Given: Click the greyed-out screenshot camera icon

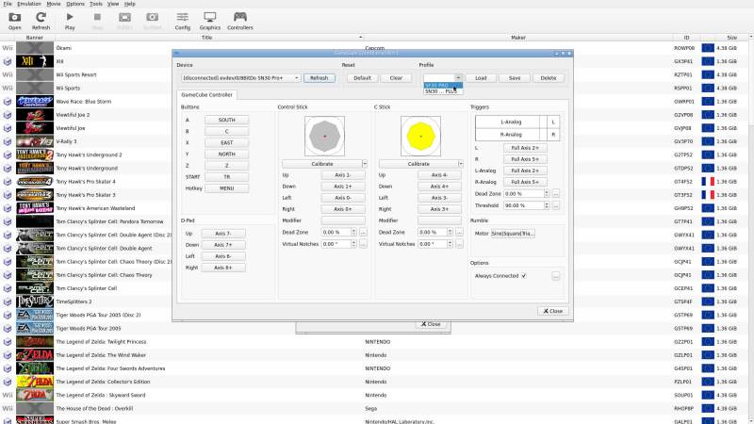Looking at the screenshot, I should point(153,21).
